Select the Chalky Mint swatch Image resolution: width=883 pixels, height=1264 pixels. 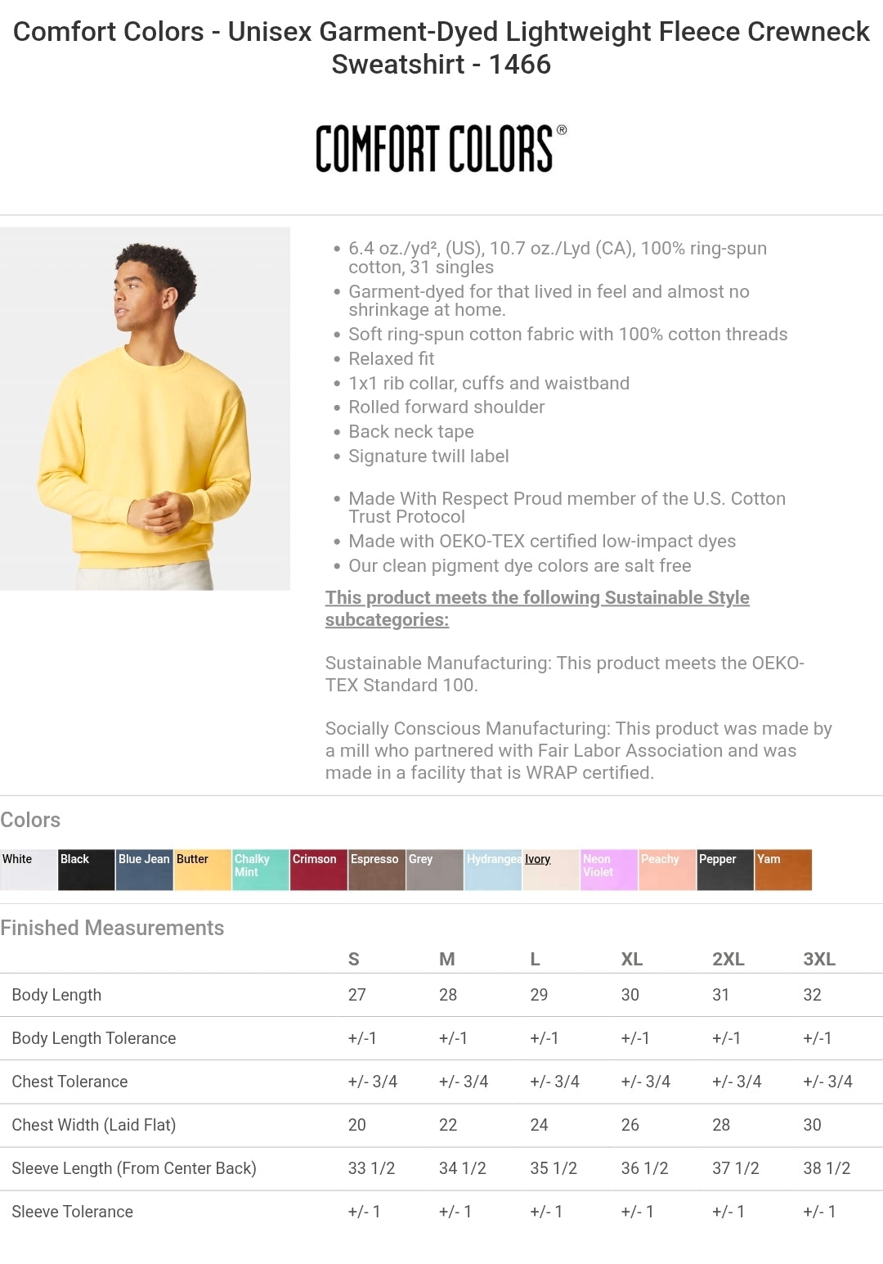[261, 870]
